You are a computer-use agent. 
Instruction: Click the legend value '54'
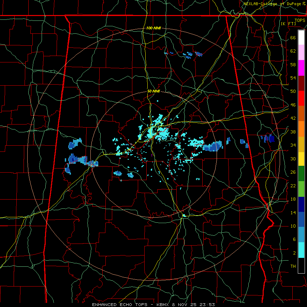pos(293,78)
